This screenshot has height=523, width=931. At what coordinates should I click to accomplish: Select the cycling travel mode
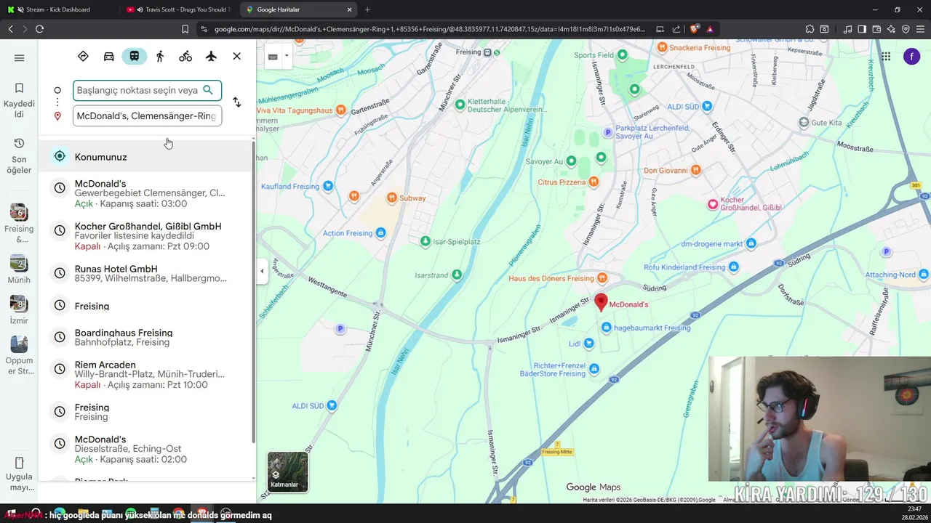[185, 56]
